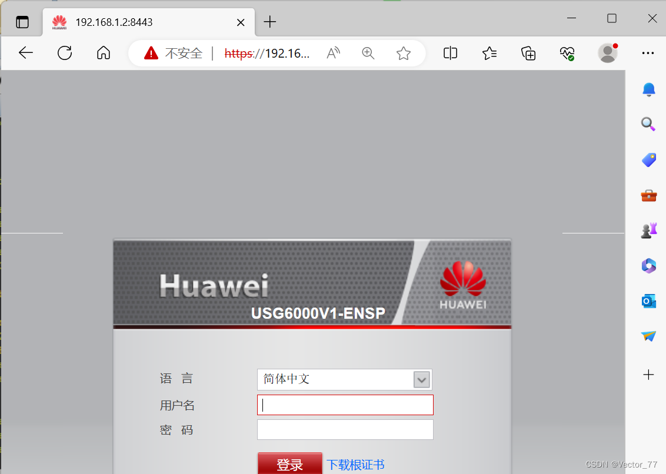Refresh the current page

click(x=65, y=53)
